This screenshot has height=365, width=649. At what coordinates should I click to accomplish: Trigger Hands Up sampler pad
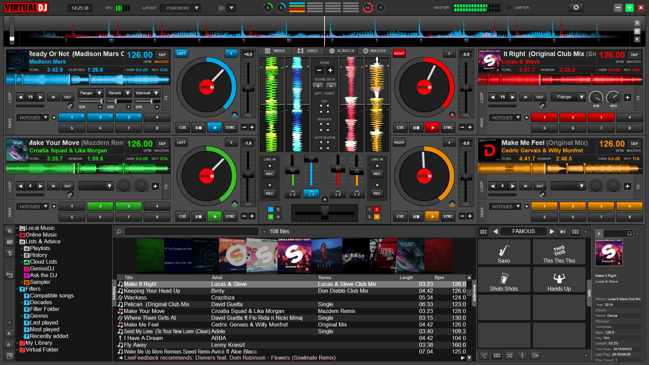pyautogui.click(x=559, y=280)
